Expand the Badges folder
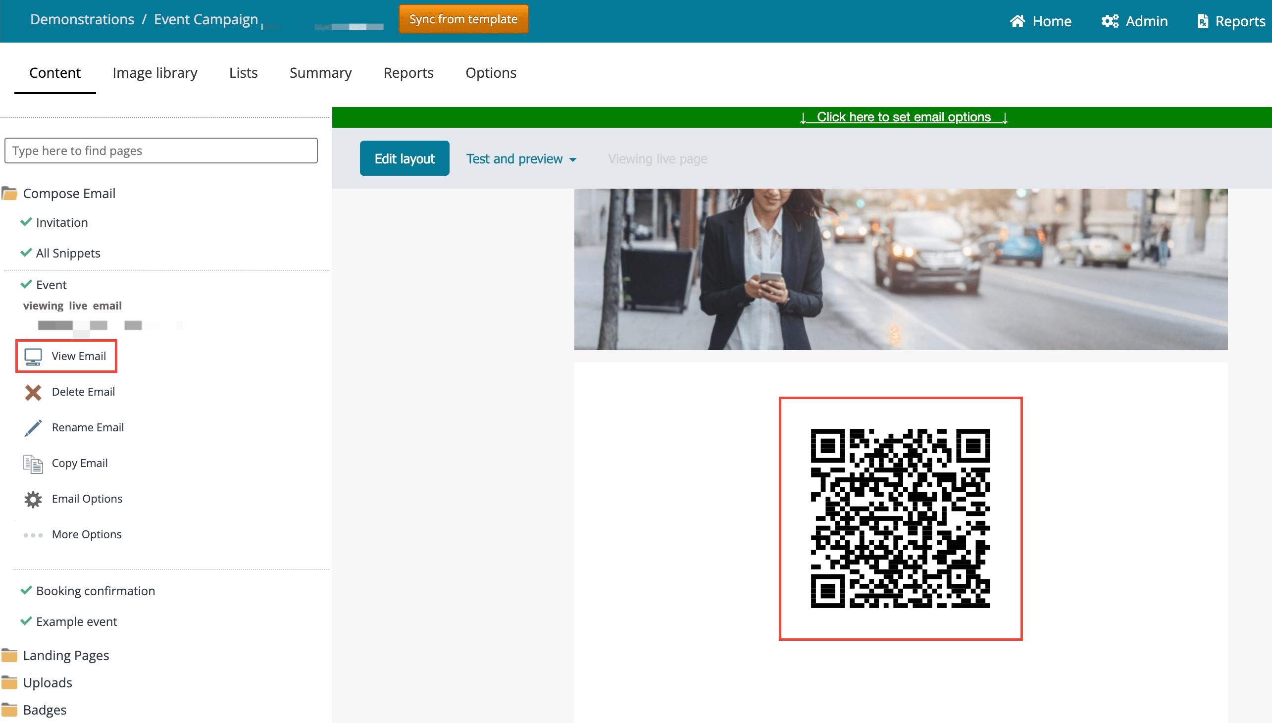The height and width of the screenshot is (723, 1272). coord(44,710)
